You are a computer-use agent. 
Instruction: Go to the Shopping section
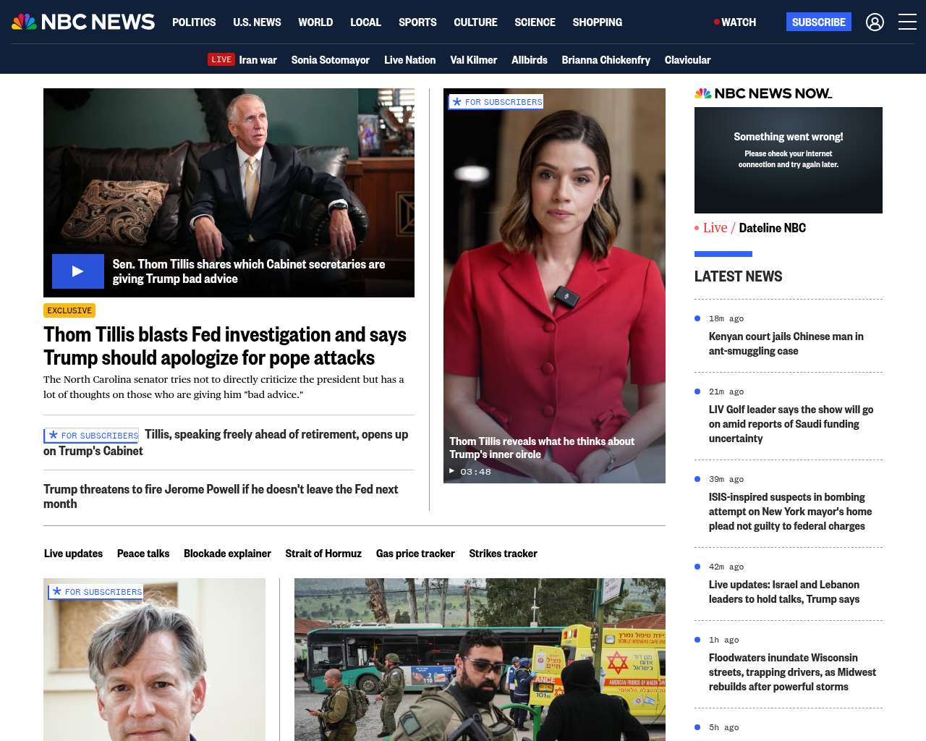[x=597, y=22]
